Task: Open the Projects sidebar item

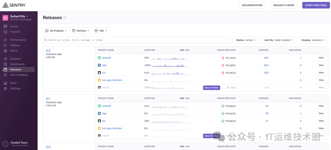Action: tap(15, 32)
